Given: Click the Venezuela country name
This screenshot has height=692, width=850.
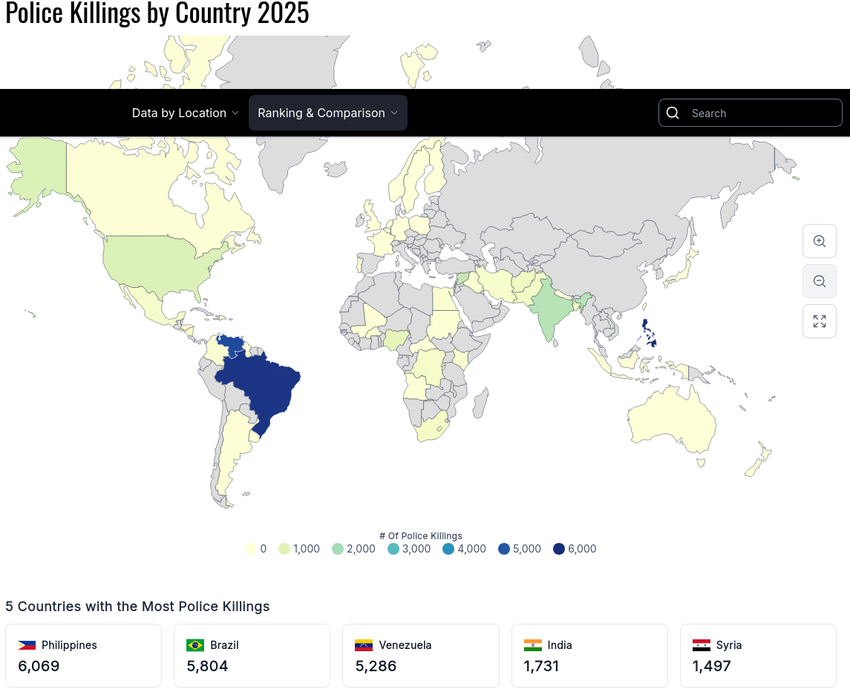Looking at the screenshot, I should tap(405, 645).
